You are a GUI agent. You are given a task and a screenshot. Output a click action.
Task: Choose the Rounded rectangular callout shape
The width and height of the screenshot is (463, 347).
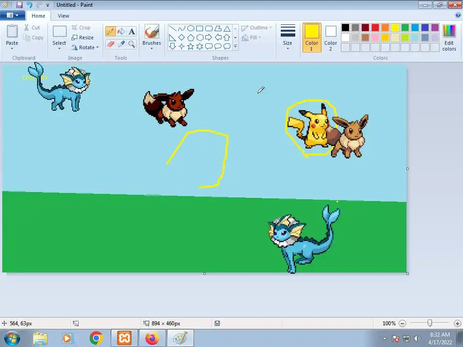click(209, 47)
